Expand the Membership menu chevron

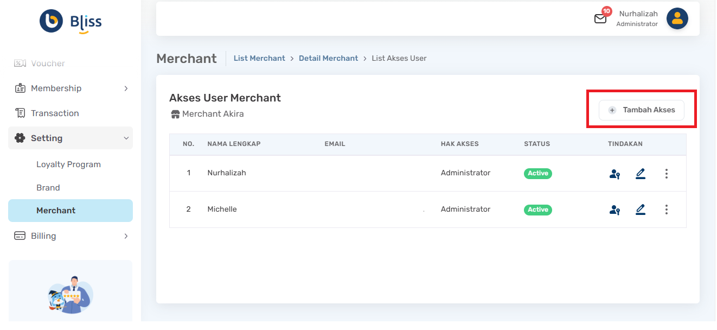pos(126,88)
